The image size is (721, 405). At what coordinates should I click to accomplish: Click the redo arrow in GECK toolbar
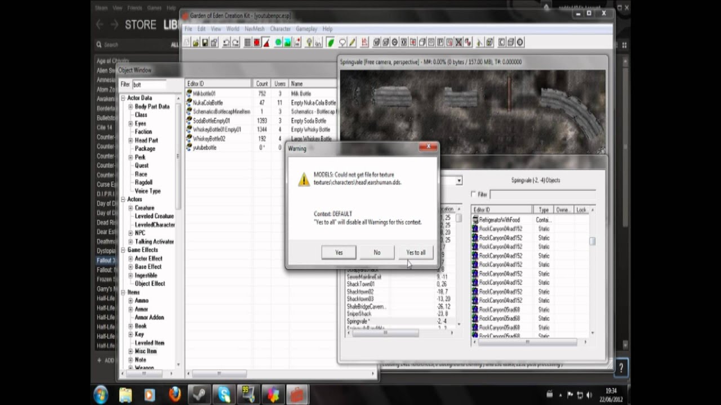point(235,42)
